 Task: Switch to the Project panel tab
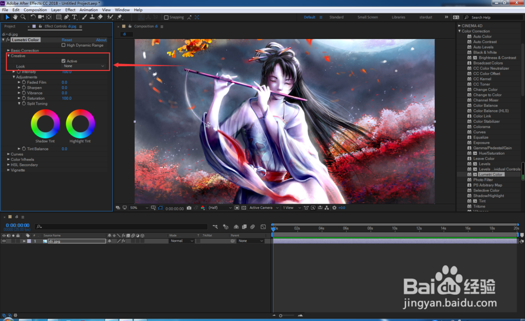(x=9, y=26)
